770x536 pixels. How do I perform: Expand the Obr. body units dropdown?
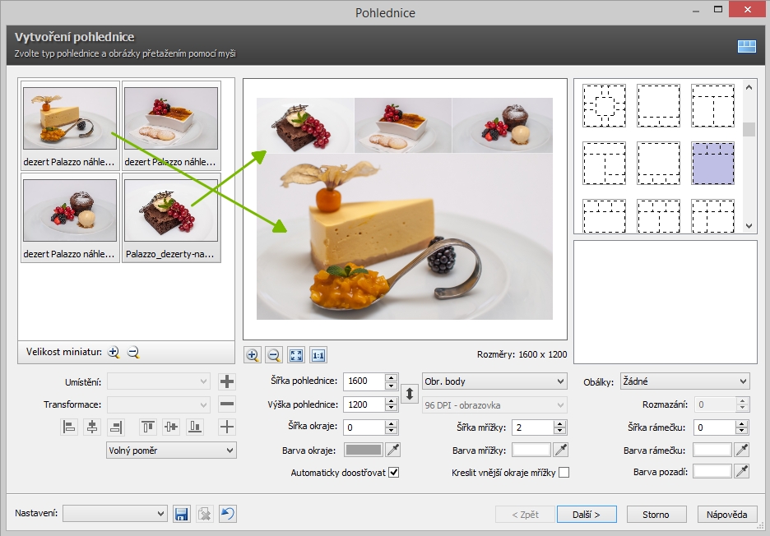click(x=494, y=381)
